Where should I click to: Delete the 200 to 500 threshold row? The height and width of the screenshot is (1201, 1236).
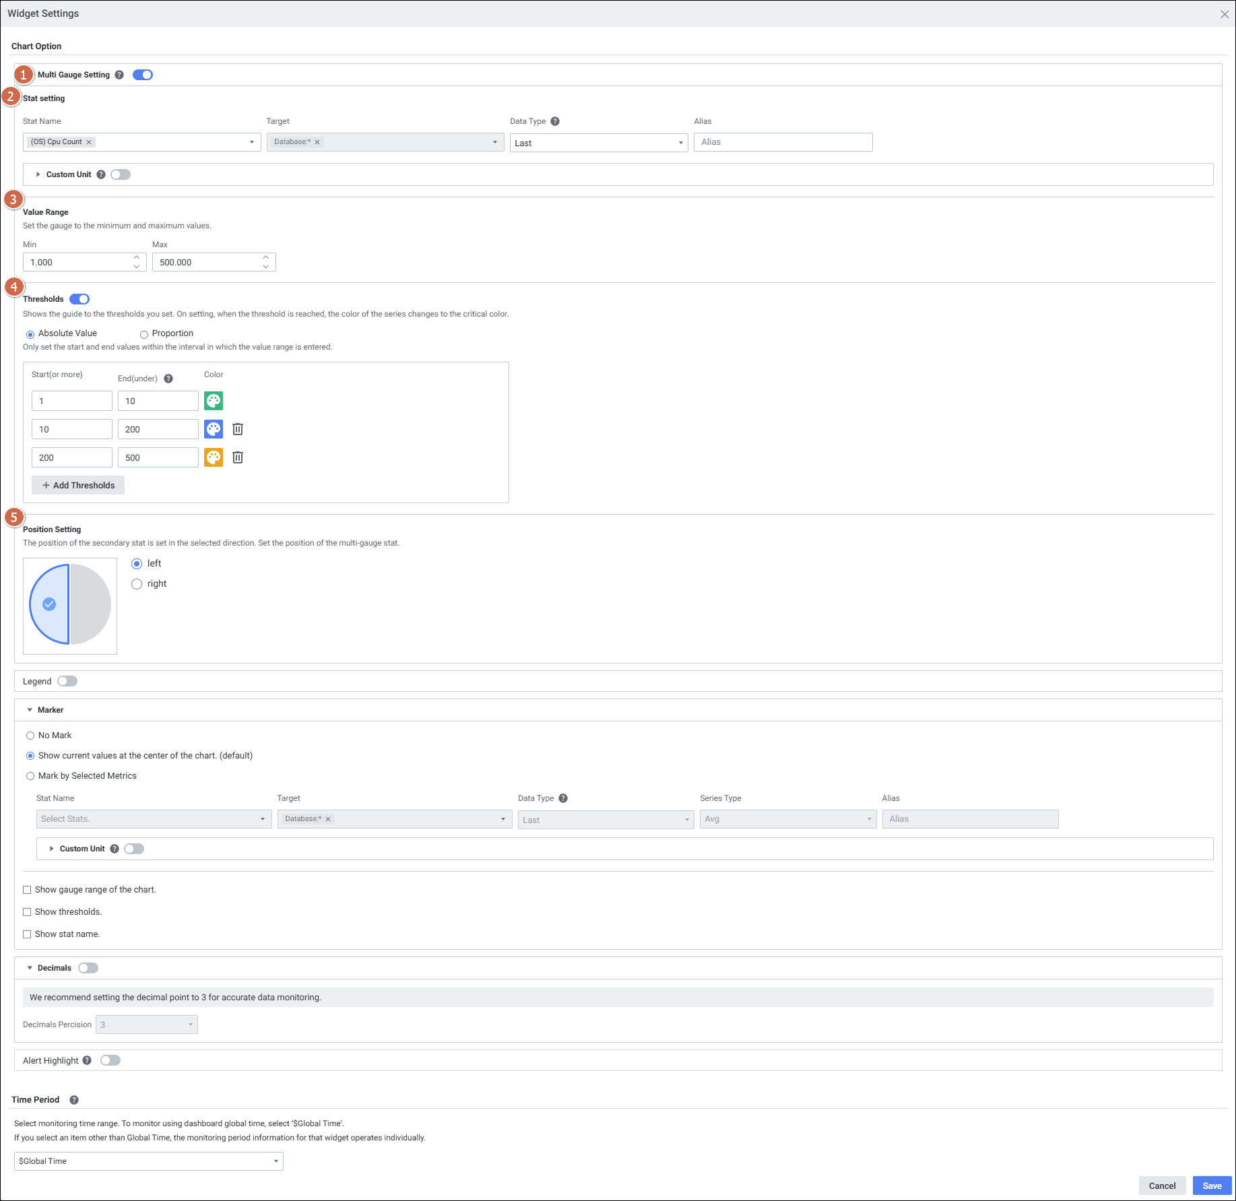coord(238,457)
